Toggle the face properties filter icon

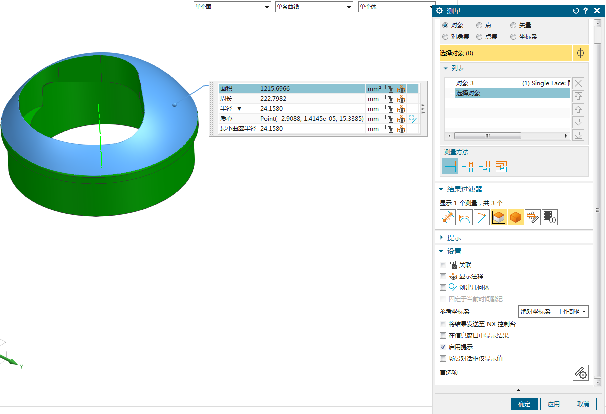(499, 217)
